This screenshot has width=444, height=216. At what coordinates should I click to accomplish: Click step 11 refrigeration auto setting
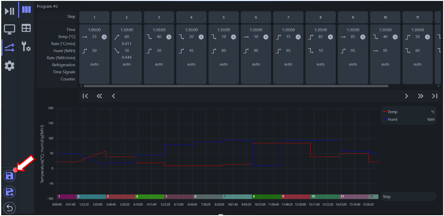417,64
